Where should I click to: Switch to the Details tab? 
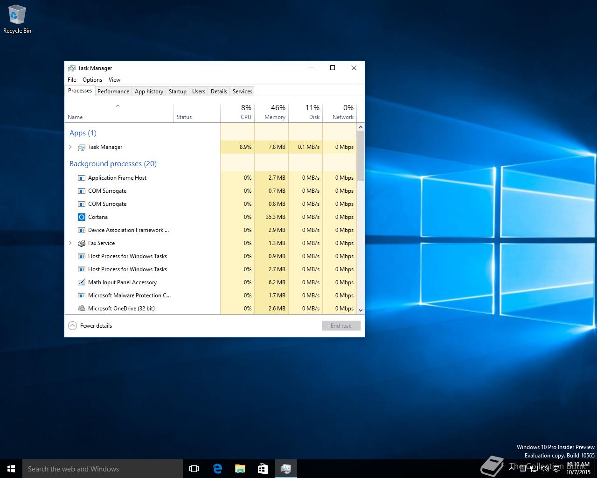point(219,91)
